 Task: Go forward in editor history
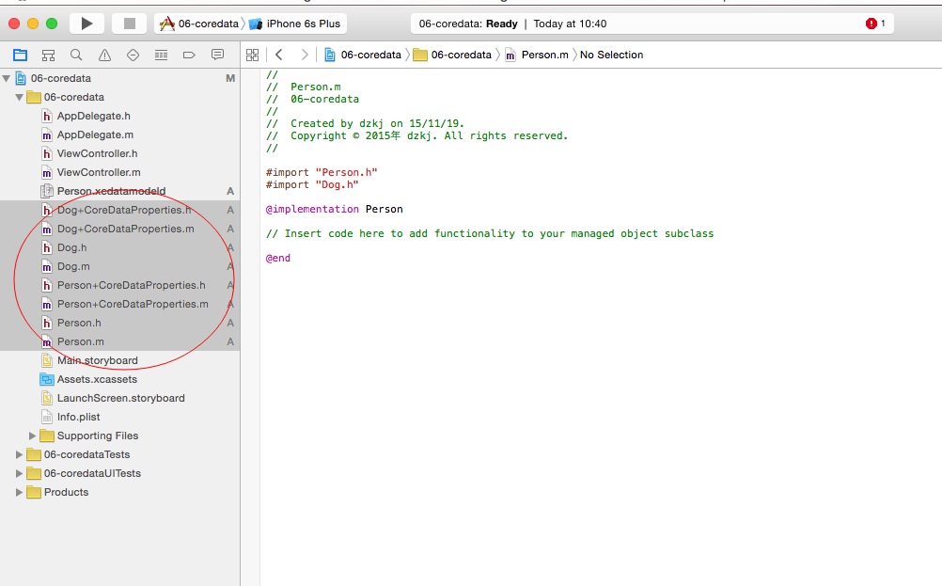305,55
